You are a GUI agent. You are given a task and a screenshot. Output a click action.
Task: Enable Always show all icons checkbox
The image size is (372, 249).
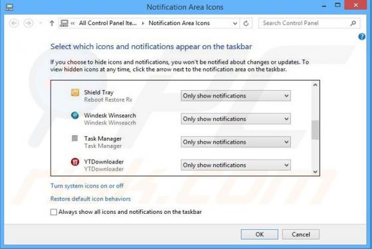[x=54, y=212]
